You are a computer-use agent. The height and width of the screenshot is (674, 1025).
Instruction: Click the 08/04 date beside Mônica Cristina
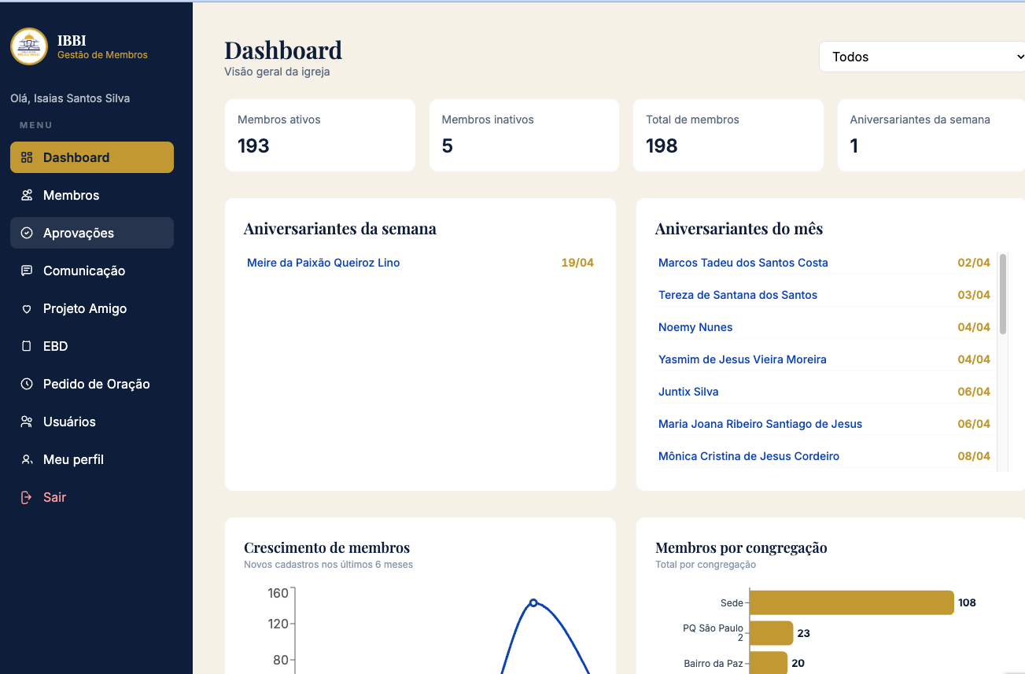click(x=974, y=456)
